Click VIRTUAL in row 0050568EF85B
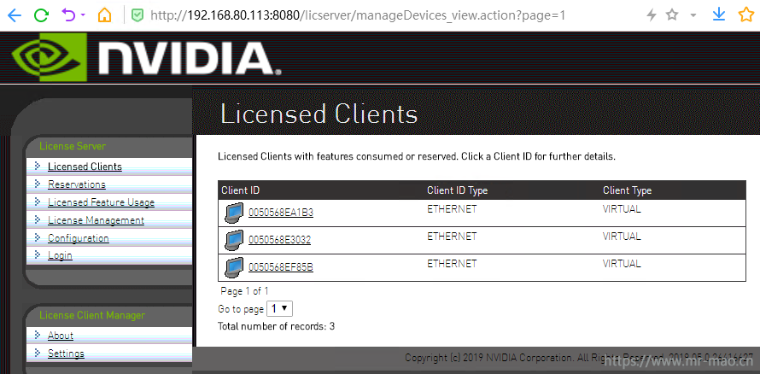The width and height of the screenshot is (760, 374). 622,264
